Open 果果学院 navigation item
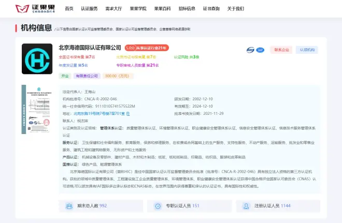Screen dimensions: 342x223 pos(138,9)
